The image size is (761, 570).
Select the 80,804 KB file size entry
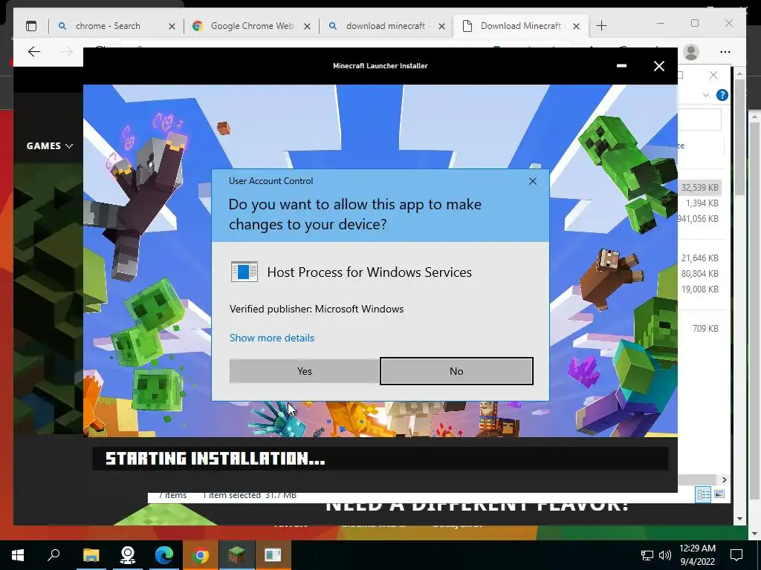tap(700, 273)
